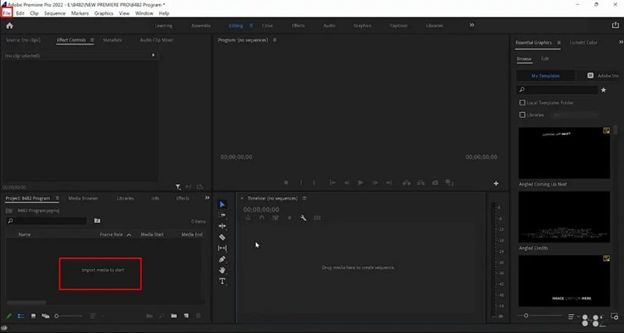Switch to Color workspace
Image resolution: width=624 pixels, height=333 pixels.
[268, 26]
